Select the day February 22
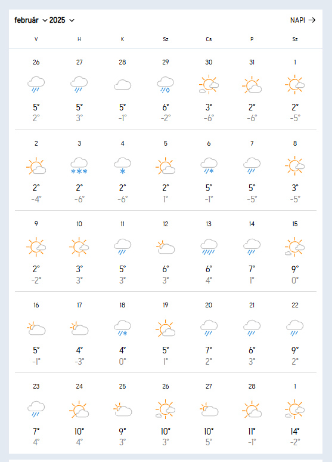 click(x=295, y=305)
